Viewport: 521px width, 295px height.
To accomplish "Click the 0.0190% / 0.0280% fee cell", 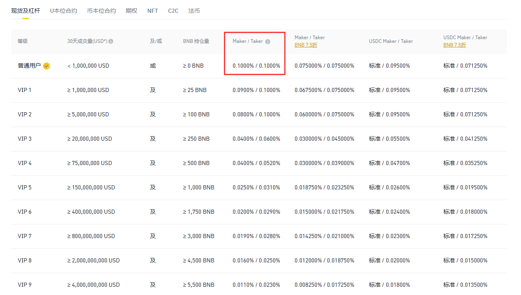I will (257, 236).
